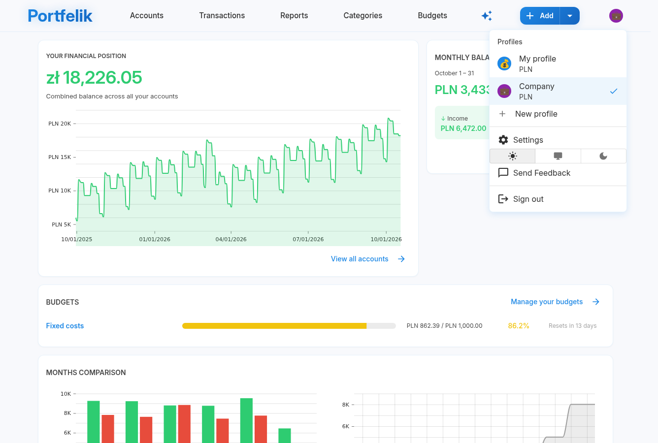This screenshot has height=443, width=658.
Task: Click the arrow beside Manage your budgets
Action: [x=596, y=302]
